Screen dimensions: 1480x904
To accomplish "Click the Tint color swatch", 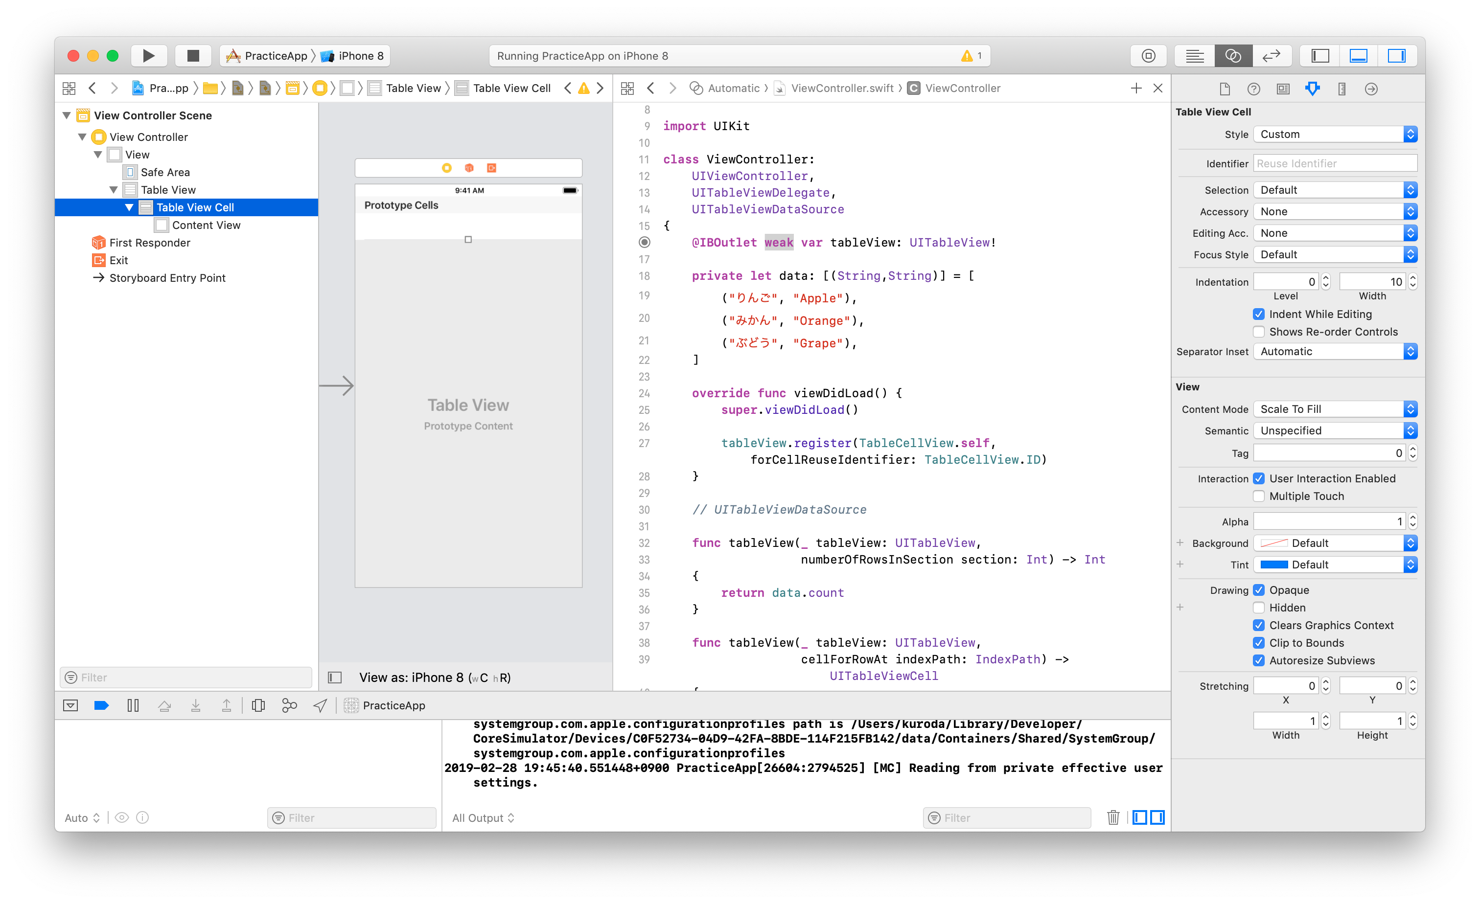I will 1273,564.
